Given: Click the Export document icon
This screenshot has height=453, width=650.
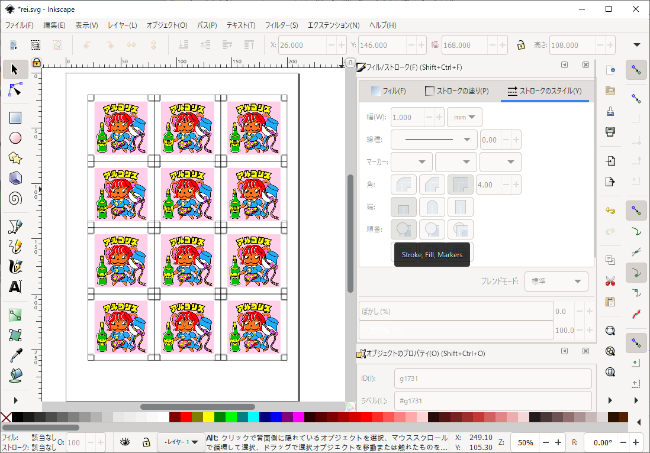Looking at the screenshot, I should pos(610,182).
